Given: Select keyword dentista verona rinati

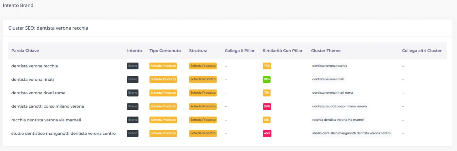Looking at the screenshot, I should click(x=33, y=79).
